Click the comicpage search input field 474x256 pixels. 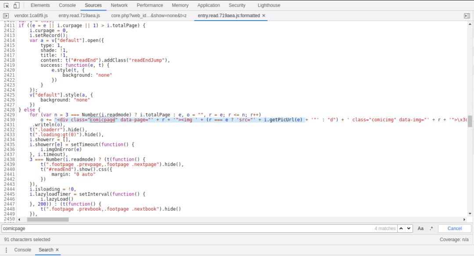pyautogui.click(x=184, y=228)
